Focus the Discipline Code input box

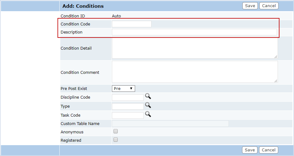click(128, 97)
